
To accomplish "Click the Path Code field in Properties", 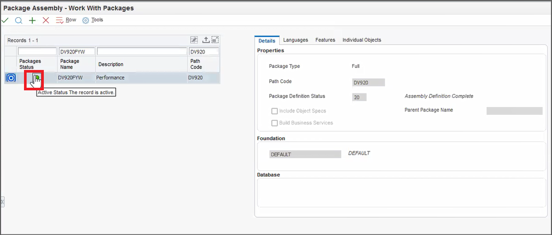I will pyautogui.click(x=368, y=83).
